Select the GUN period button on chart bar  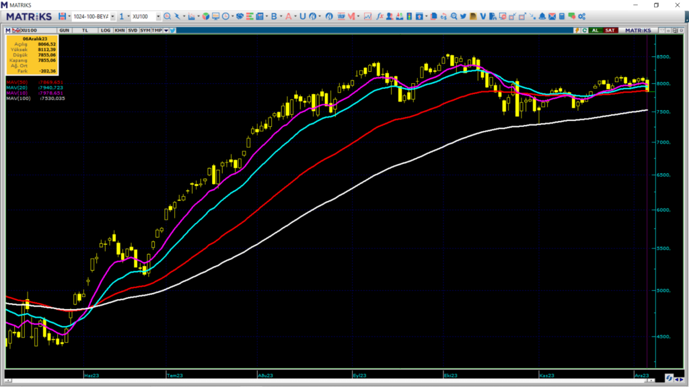point(64,30)
